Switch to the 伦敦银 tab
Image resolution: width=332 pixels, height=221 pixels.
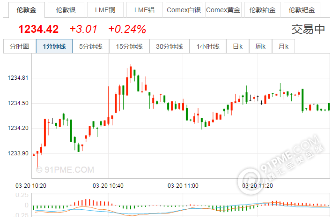coord(66,10)
